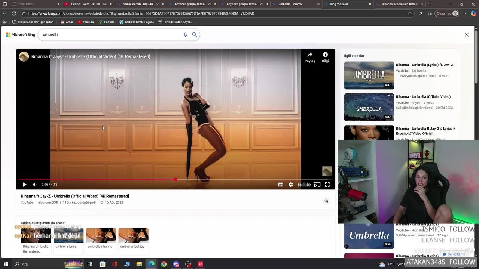Open the High Rise Umbrella thumbnail
The image size is (479, 269).
coord(369,236)
